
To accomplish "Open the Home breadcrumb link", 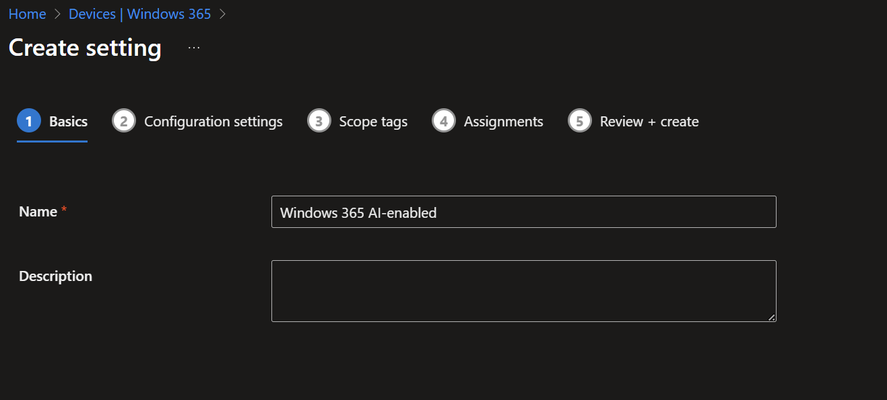I will (27, 14).
